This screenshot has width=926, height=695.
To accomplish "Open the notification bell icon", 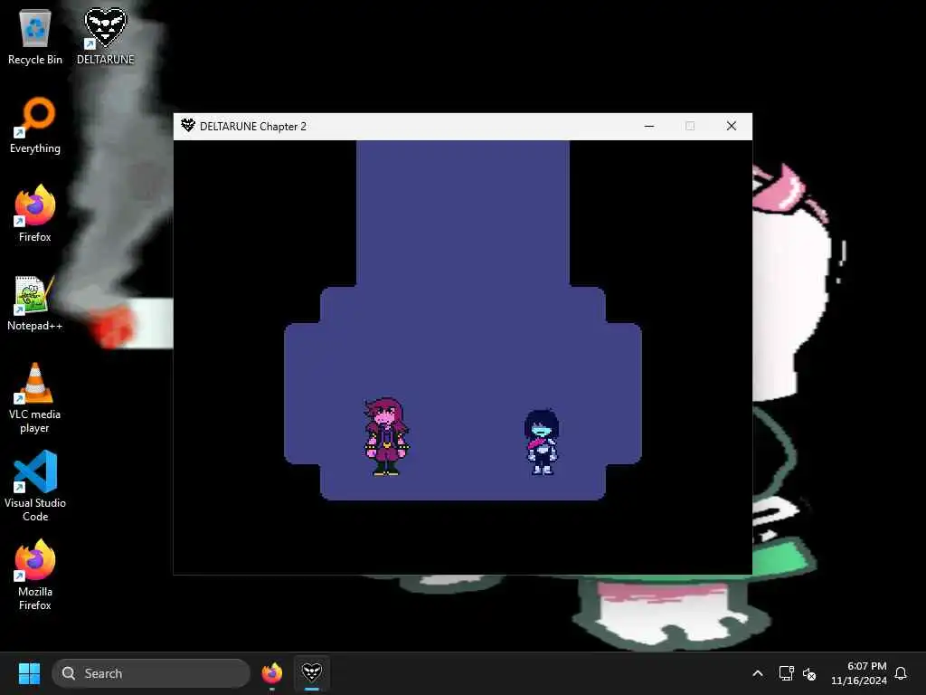I will coord(901,673).
